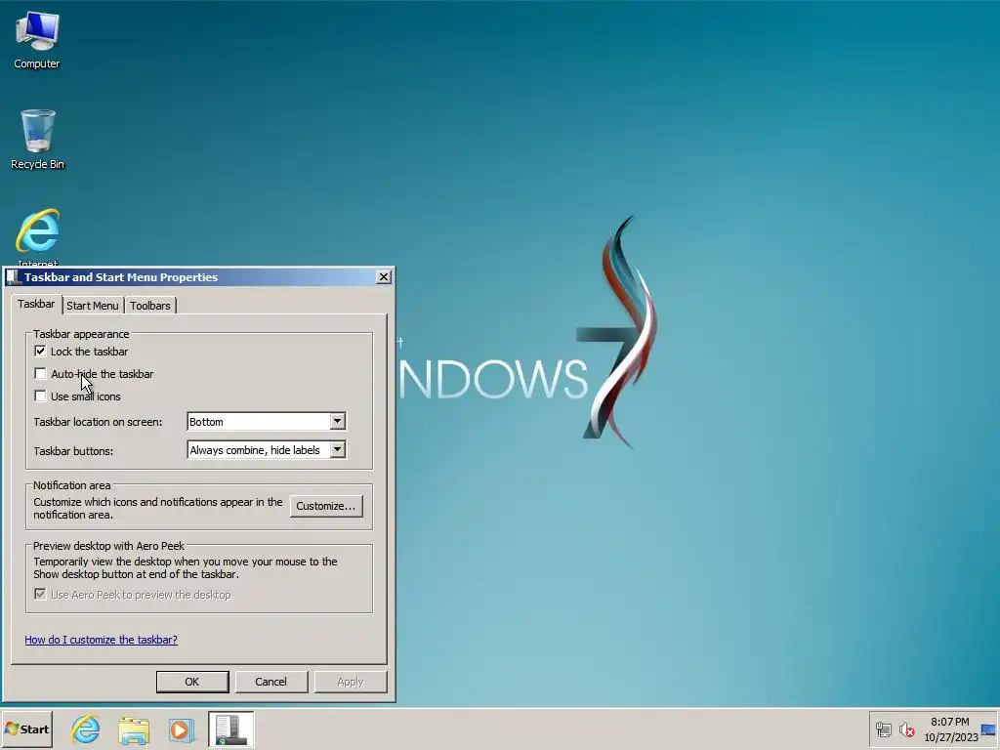Image resolution: width=1000 pixels, height=750 pixels.
Task: Open Windows Explorer folder icon in taskbar
Action: [x=133, y=729]
